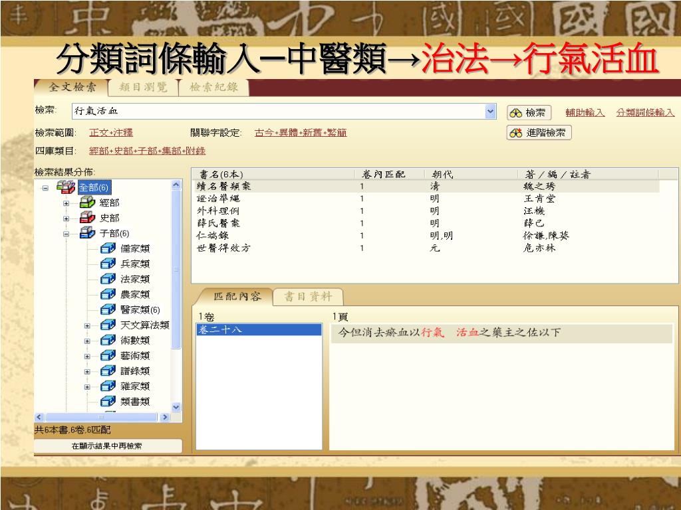Expand the 經部 tree node
The height and width of the screenshot is (510, 681).
tap(66, 203)
